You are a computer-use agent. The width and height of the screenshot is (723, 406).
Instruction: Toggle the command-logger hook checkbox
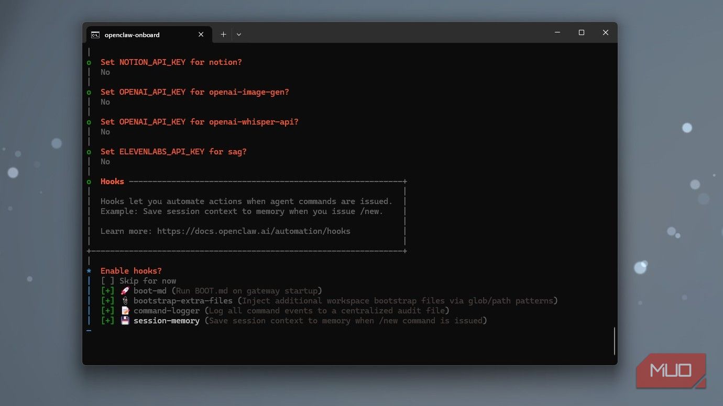[x=107, y=311]
